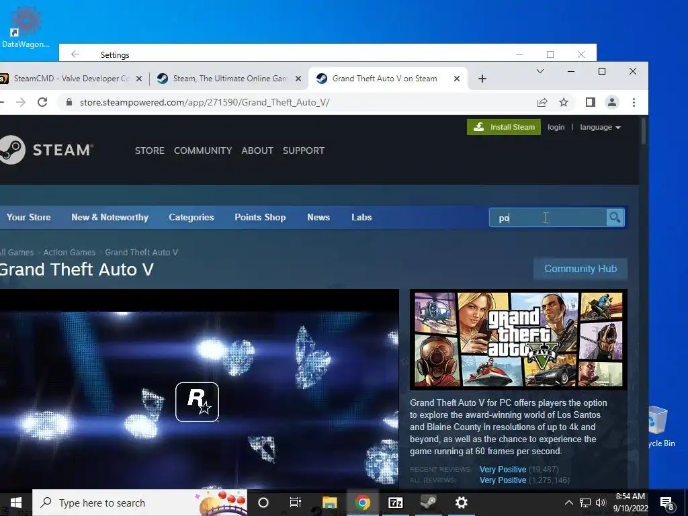Open Steam from taskbar
This screenshot has width=688, height=516.
(x=428, y=503)
